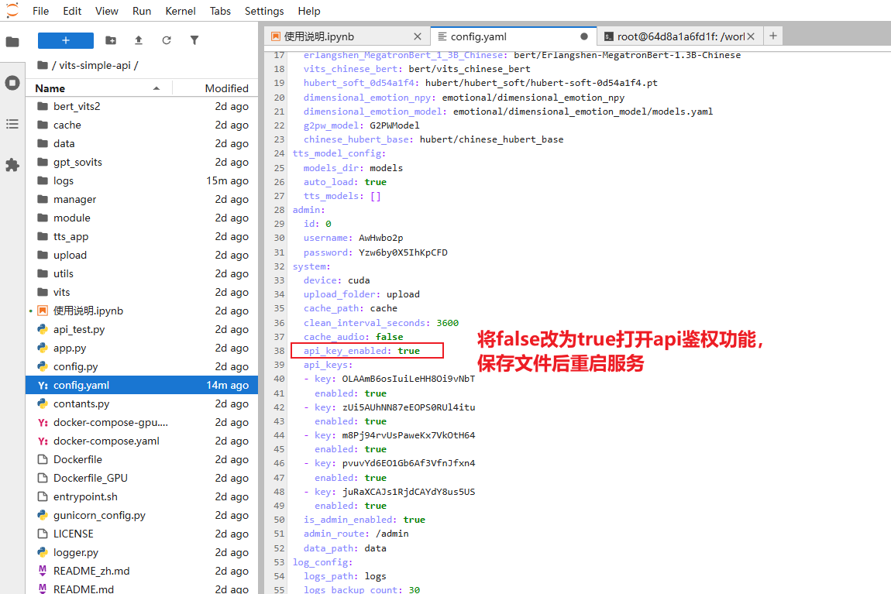Image resolution: width=891 pixels, height=594 pixels.
Task: Select LICENSE in the file list
Action: click(x=142, y=534)
